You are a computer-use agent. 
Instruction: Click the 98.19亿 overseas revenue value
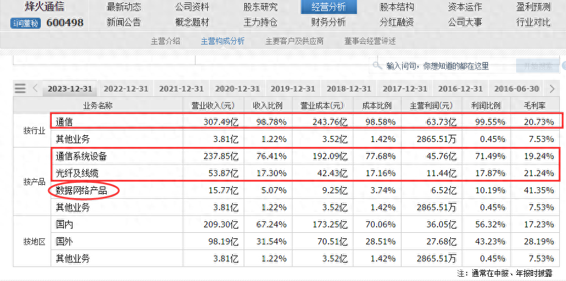224,241
